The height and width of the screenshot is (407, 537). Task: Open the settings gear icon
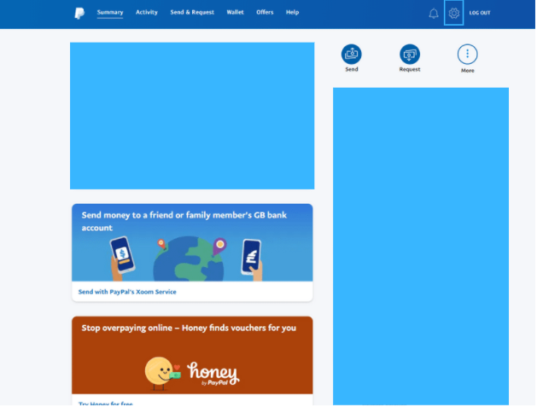pyautogui.click(x=455, y=13)
